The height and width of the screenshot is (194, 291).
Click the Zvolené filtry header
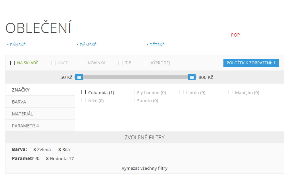(x=145, y=137)
